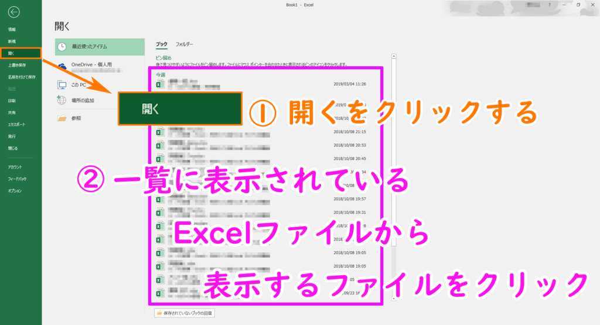Click the OneDrive cloud icon

(62, 67)
